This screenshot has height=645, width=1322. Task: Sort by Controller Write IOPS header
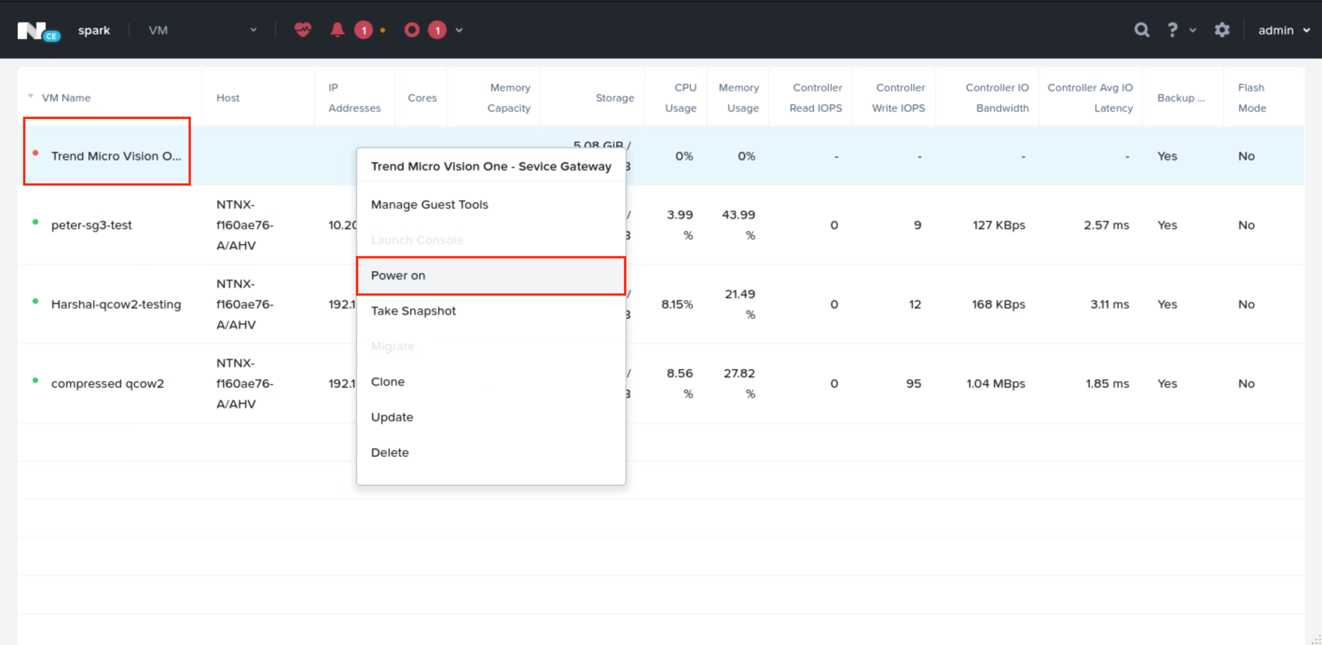tap(899, 98)
